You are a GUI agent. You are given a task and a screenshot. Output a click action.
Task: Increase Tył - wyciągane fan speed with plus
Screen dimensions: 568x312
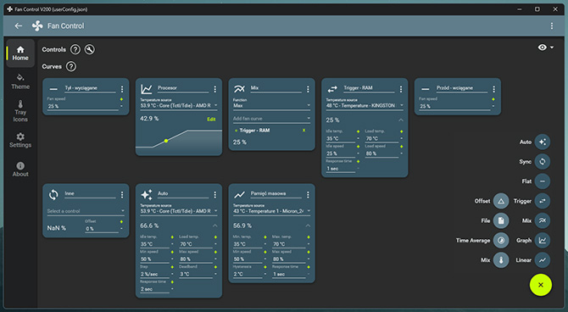[x=121, y=99]
